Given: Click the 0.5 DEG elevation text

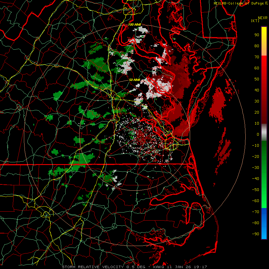Looking at the screenshot, I should pos(136,267).
